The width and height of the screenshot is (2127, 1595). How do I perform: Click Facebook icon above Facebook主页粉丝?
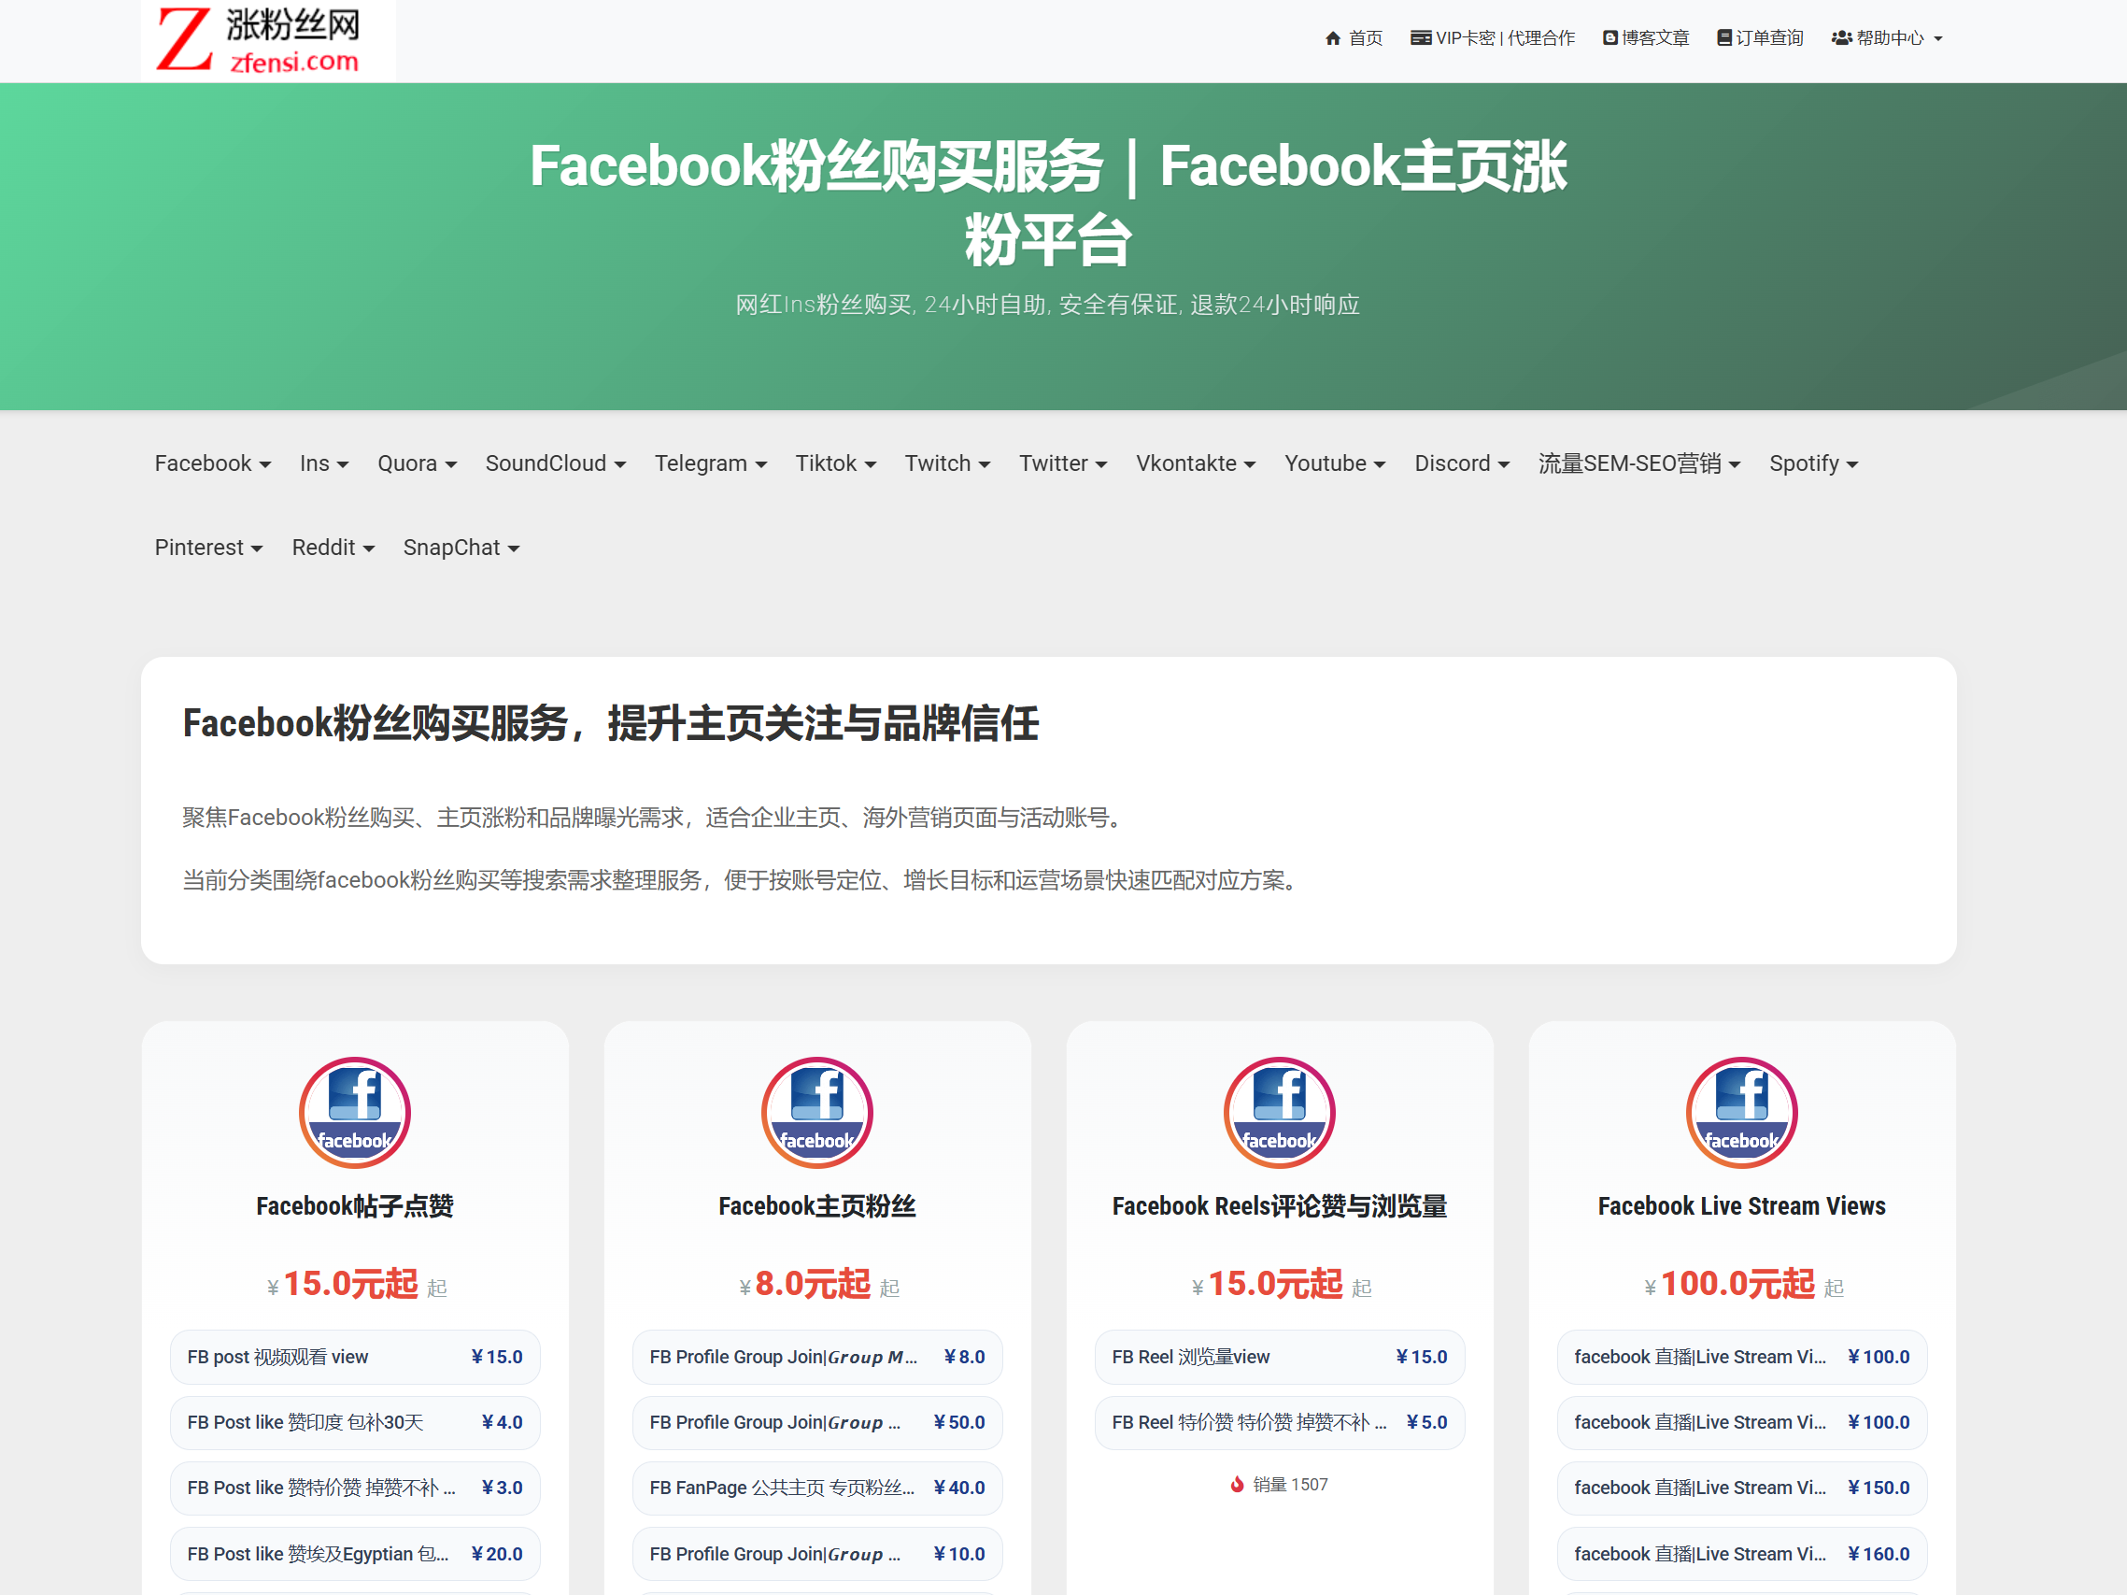pyautogui.click(x=816, y=1113)
